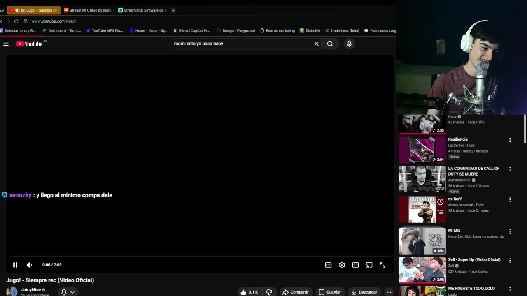
Task: Open the '[Hack] CapCut Pr...' bookmark
Action: [x=191, y=30]
